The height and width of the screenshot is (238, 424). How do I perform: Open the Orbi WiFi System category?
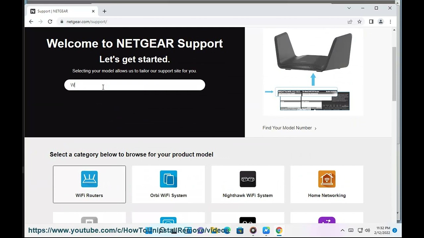pyautogui.click(x=168, y=184)
